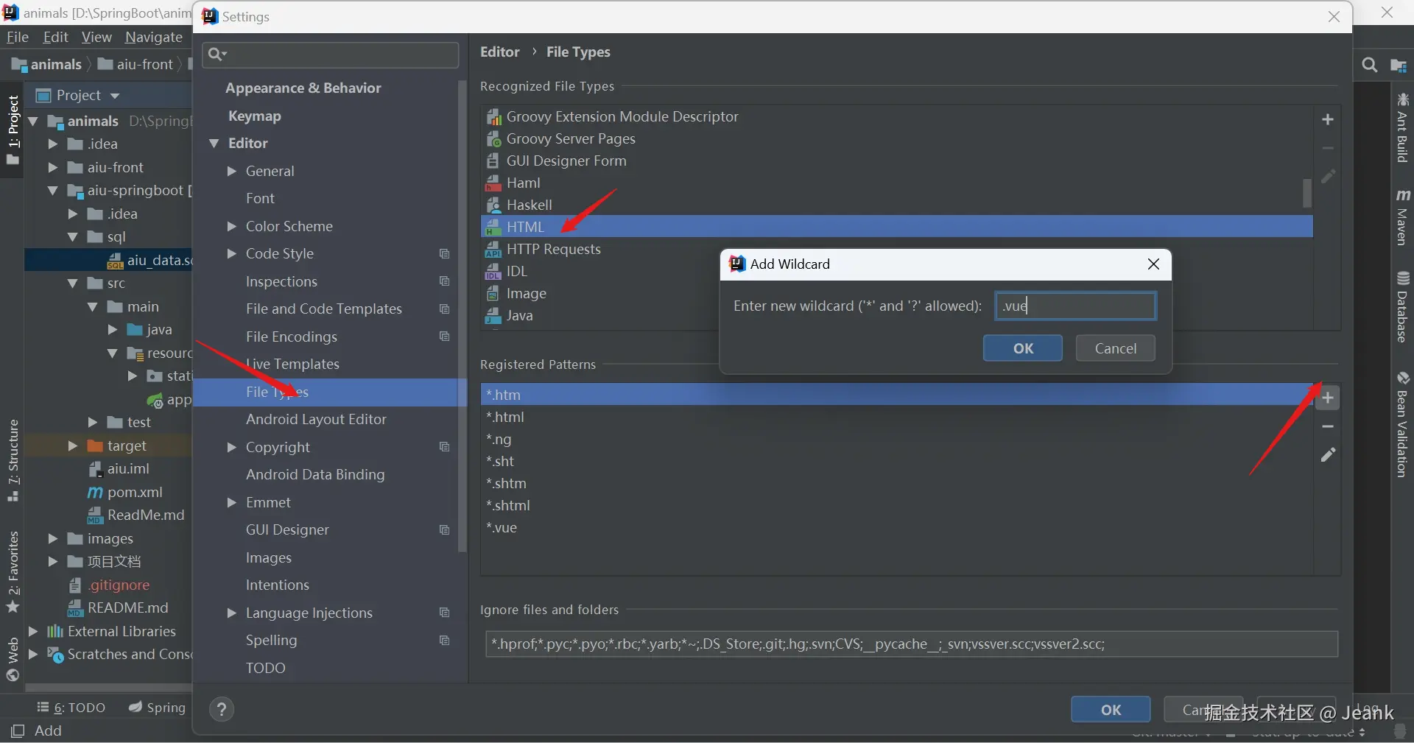Click the edit registered pattern pencil icon

[x=1328, y=455]
